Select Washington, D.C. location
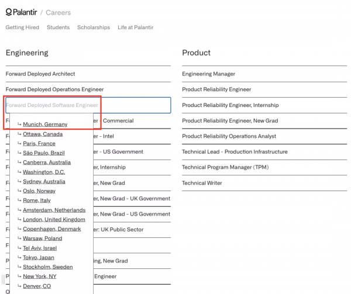This screenshot has width=351, height=294. (44, 172)
